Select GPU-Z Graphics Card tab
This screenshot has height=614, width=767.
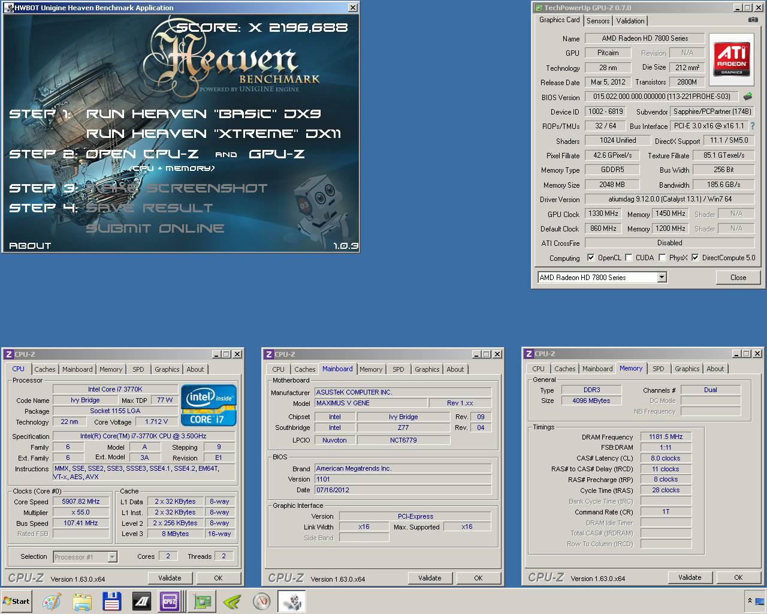559,20
